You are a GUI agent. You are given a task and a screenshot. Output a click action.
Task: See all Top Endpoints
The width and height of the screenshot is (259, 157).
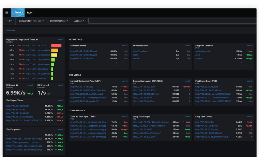click(61, 129)
